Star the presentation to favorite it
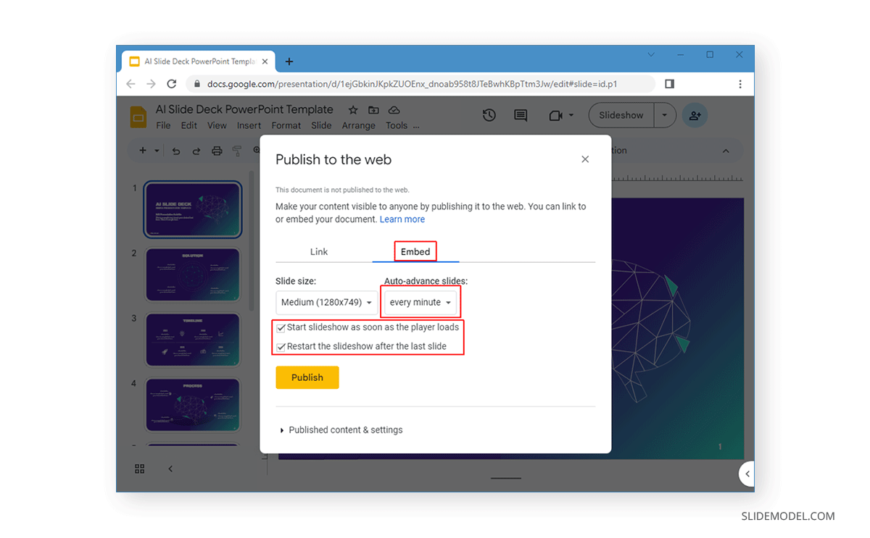Image resolution: width=870 pixels, height=538 pixels. pos(352,109)
